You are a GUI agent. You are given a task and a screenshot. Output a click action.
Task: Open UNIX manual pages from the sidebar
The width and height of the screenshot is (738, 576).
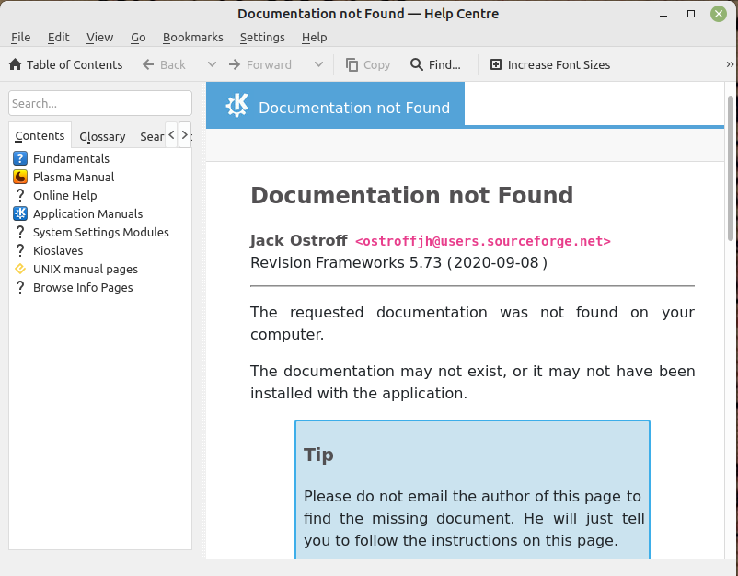pyautogui.click(x=85, y=269)
